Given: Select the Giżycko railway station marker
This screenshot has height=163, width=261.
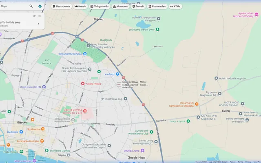Looking at the screenshot, I should click(x=68, y=155).
